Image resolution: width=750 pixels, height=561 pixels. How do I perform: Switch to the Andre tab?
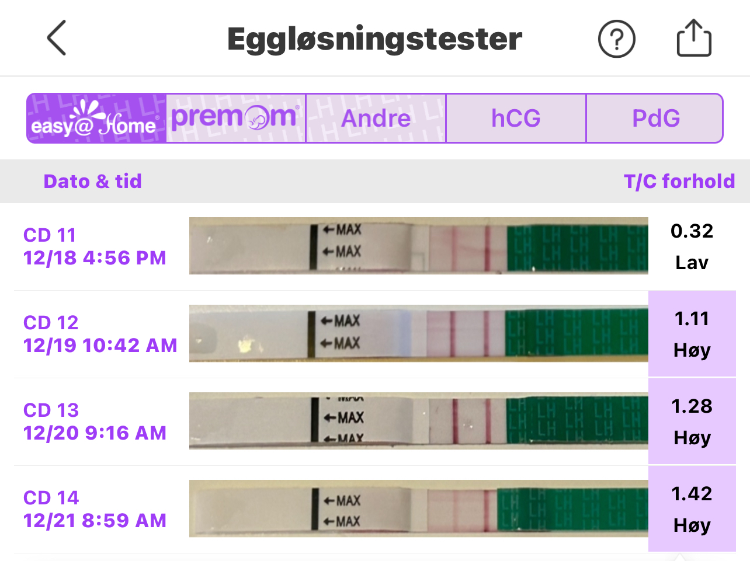pyautogui.click(x=376, y=119)
